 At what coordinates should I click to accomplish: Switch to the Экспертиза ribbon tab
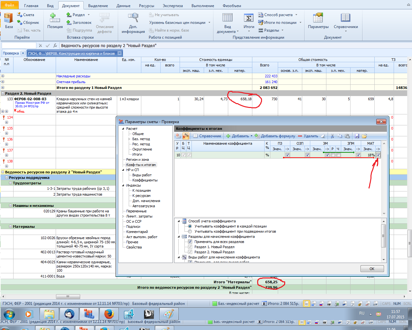click(x=173, y=6)
